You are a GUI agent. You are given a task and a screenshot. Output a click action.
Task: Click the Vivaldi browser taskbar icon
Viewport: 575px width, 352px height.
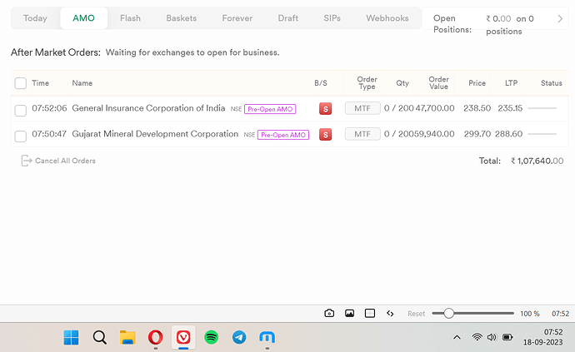tap(183, 337)
